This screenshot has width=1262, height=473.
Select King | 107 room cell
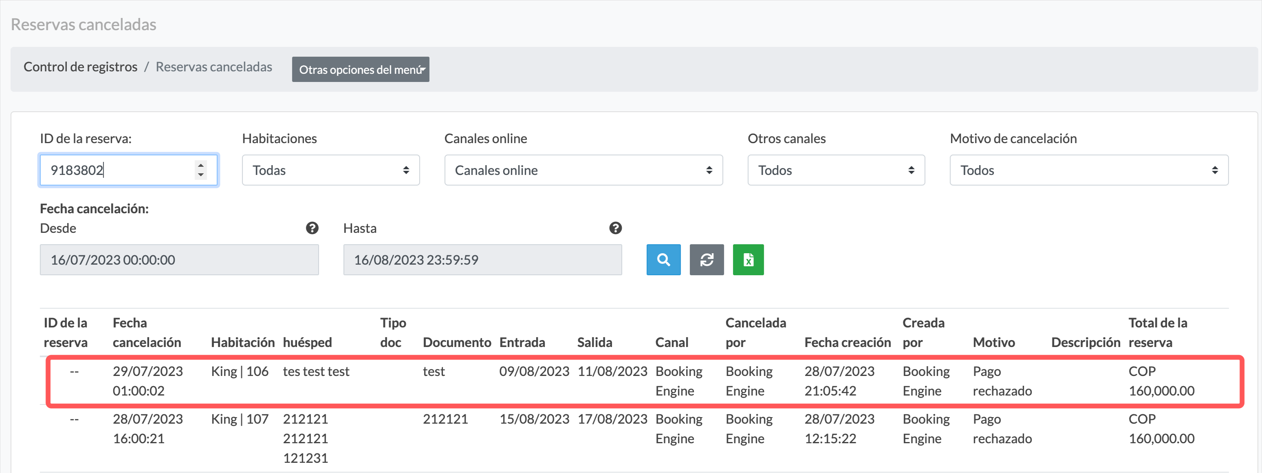click(x=240, y=419)
